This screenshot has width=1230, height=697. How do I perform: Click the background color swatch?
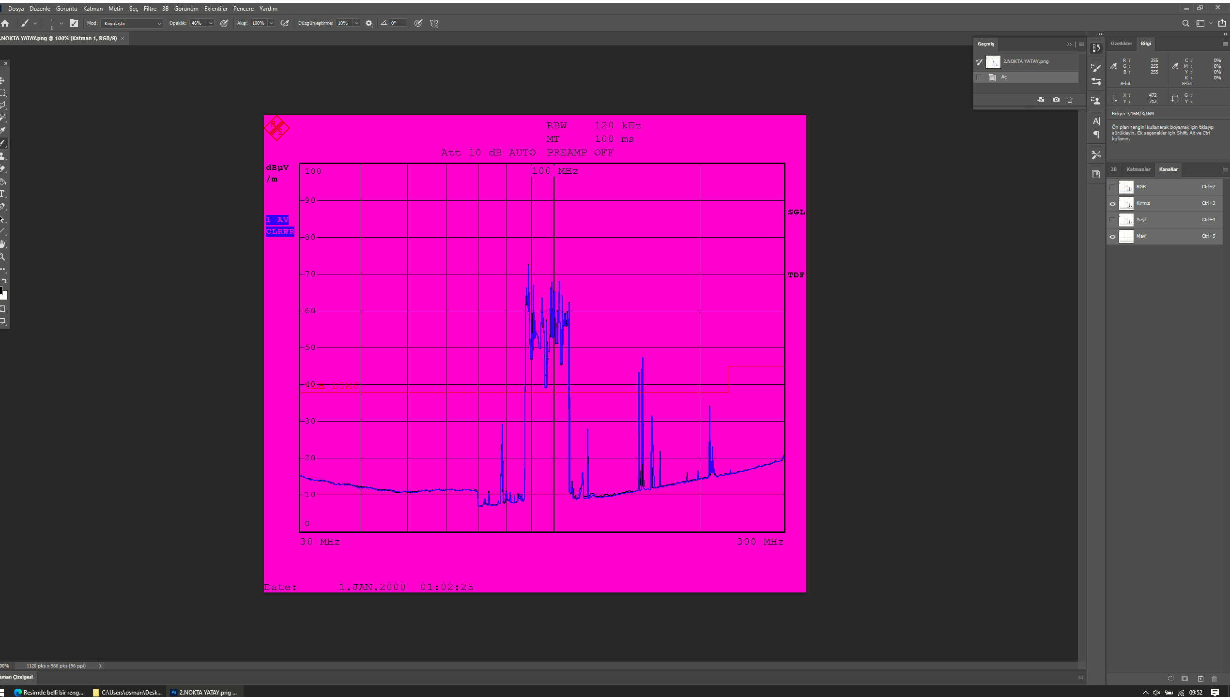click(x=5, y=296)
